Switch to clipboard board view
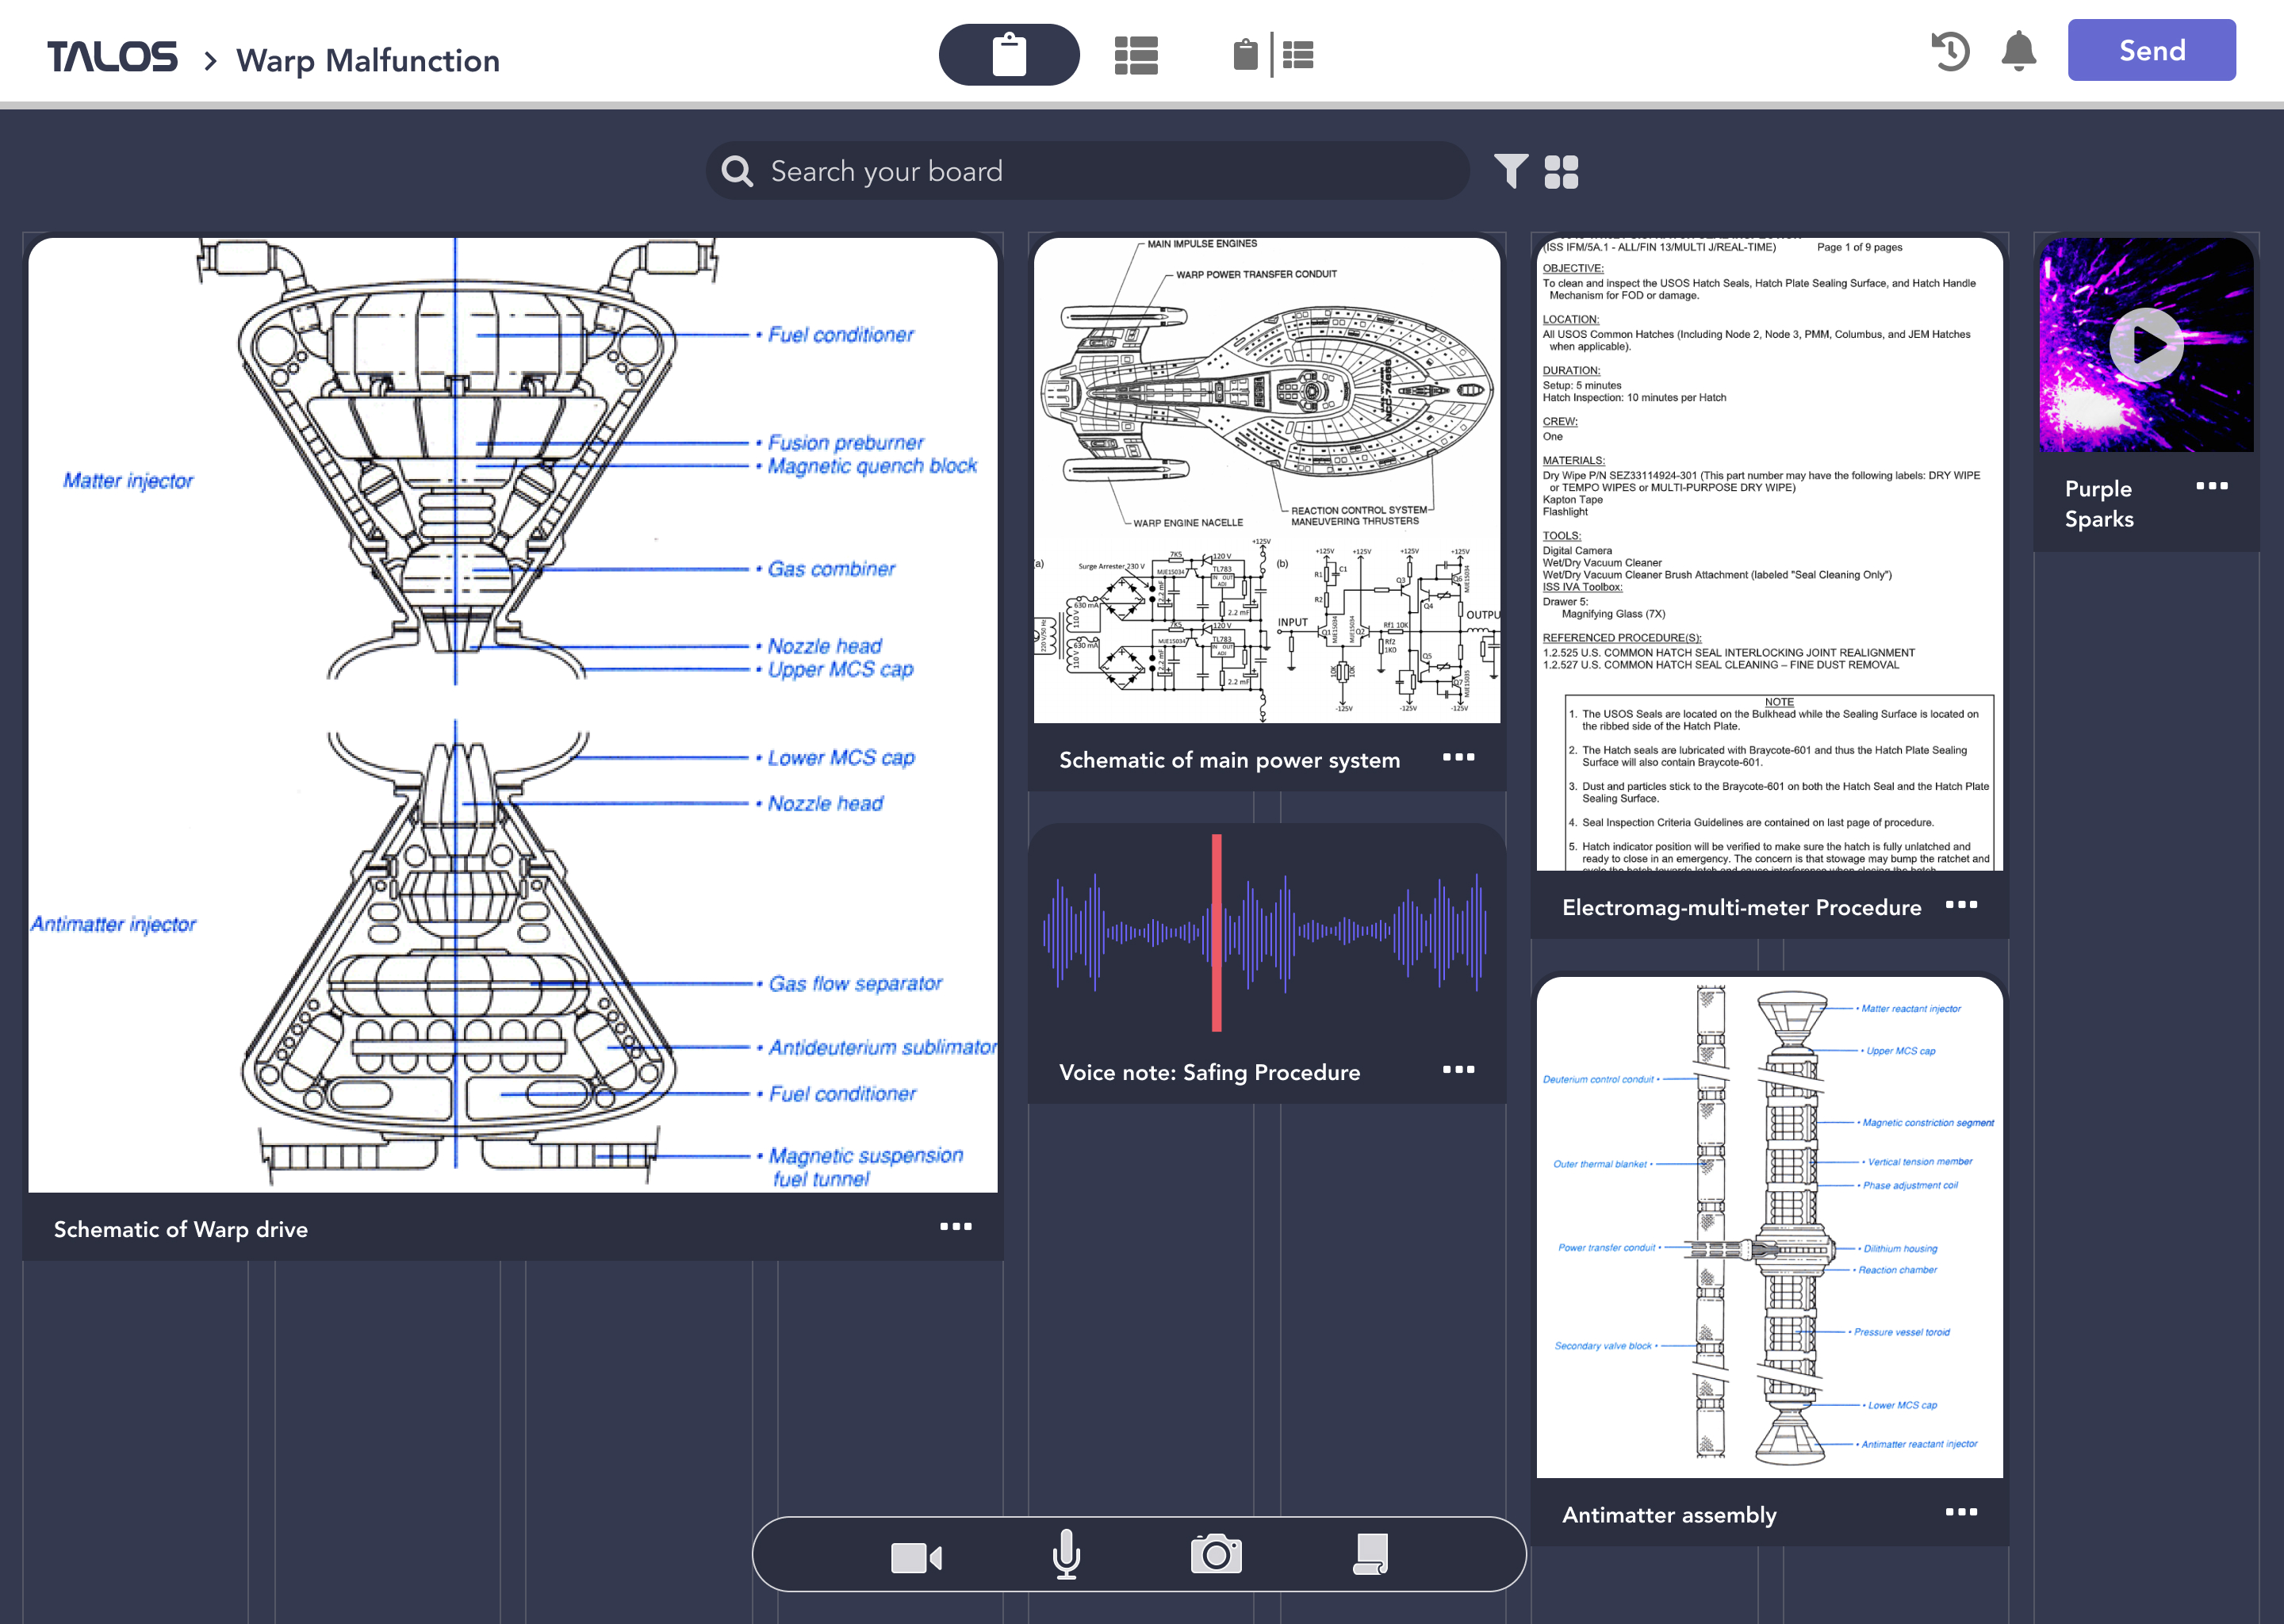 tap(1008, 55)
